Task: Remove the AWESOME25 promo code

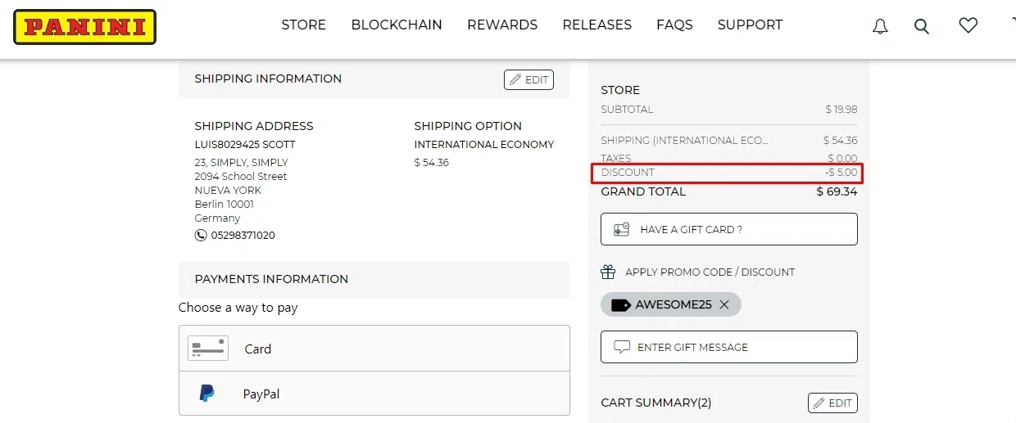Action: [x=724, y=304]
